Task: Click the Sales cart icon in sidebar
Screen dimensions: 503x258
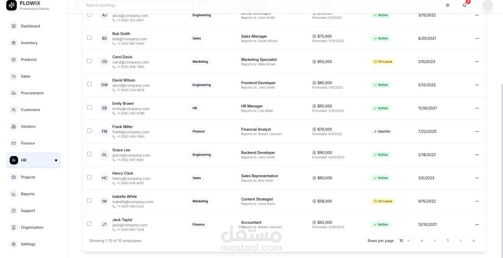Action: (14, 76)
